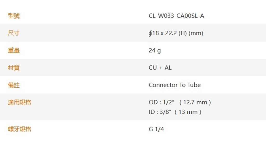
Task: Click the 13 mm value in ID line
Action: [188, 112]
